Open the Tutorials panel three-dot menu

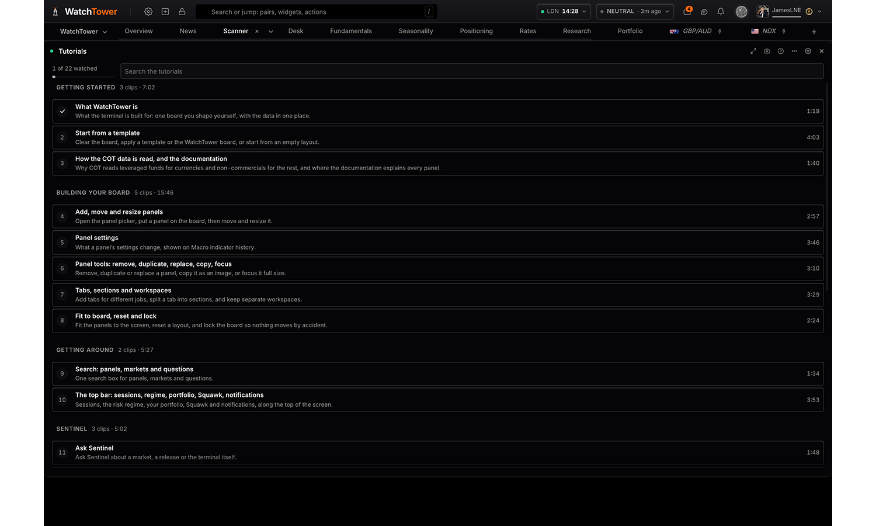click(794, 51)
